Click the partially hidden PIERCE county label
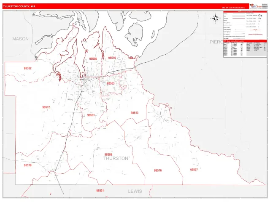Image resolution: width=270 pixels, height=202 pixels. pyautogui.click(x=216, y=42)
